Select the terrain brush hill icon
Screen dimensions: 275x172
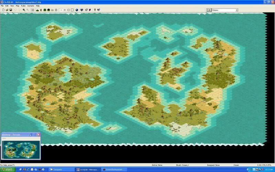click(x=37, y=10)
